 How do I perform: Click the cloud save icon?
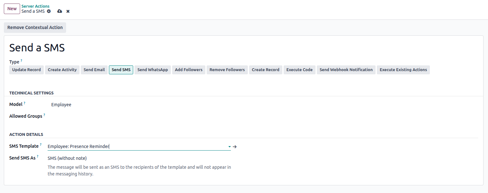pos(60,11)
